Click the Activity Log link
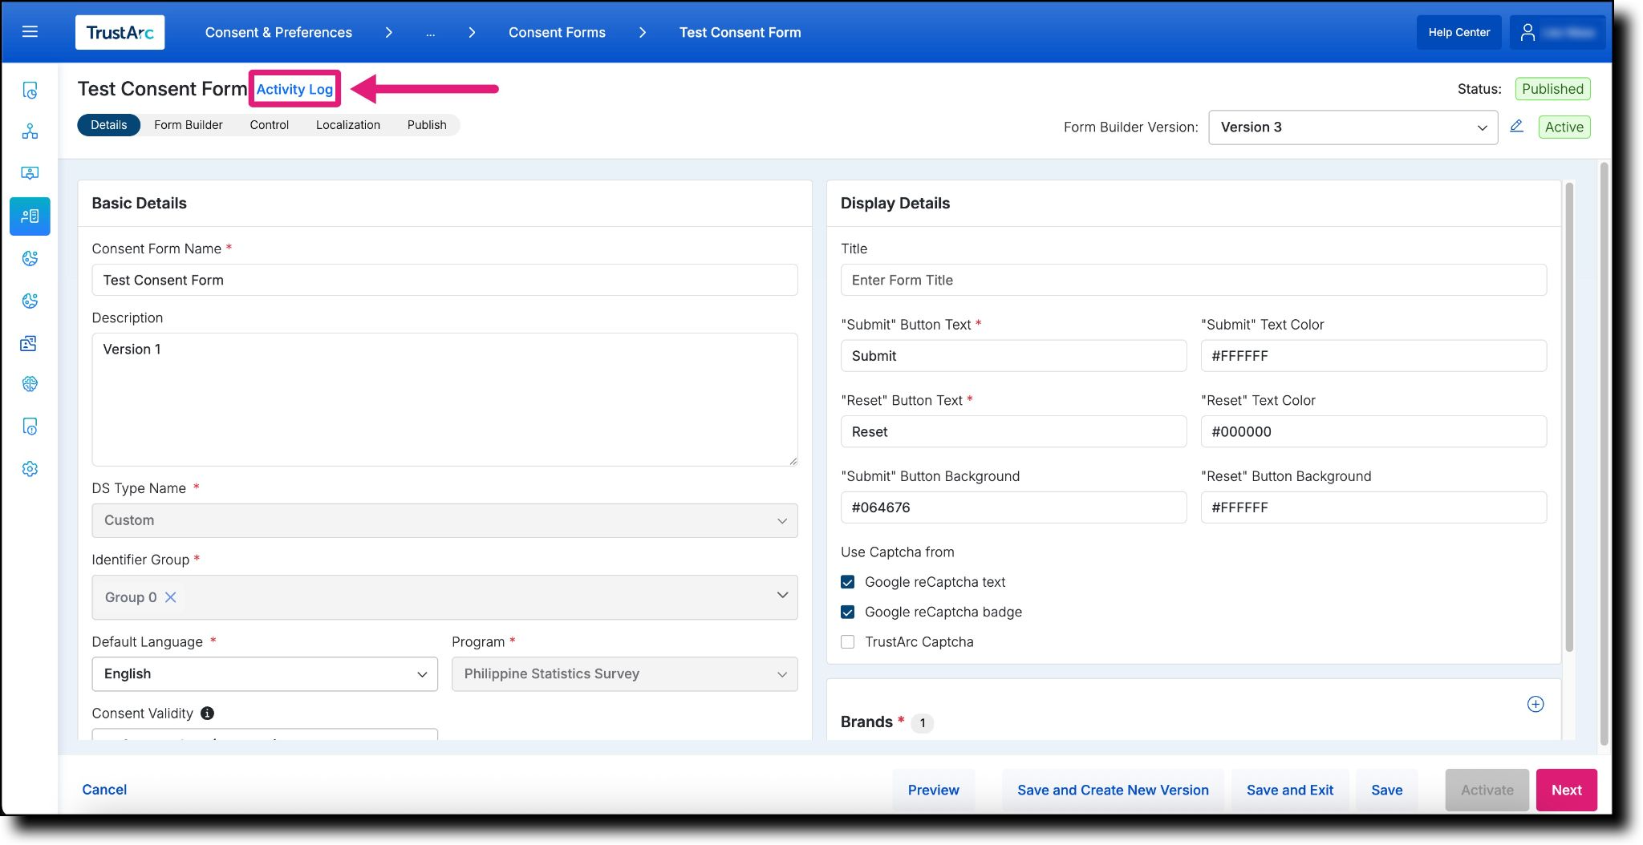This screenshot has height=845, width=1643. click(x=294, y=89)
